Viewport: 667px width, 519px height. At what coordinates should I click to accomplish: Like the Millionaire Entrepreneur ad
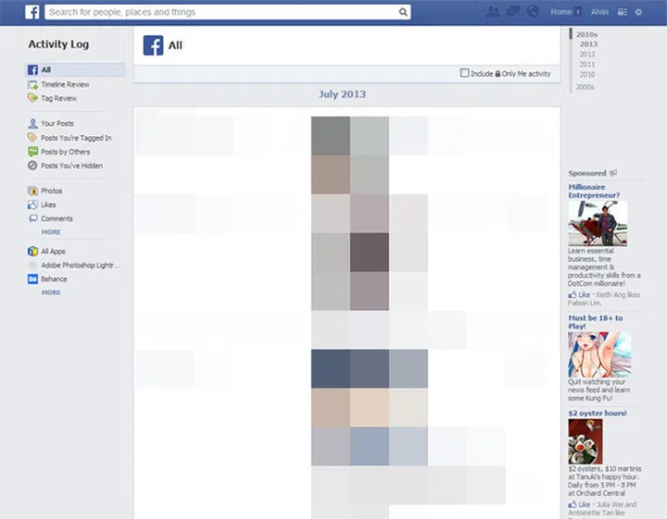[x=579, y=295]
